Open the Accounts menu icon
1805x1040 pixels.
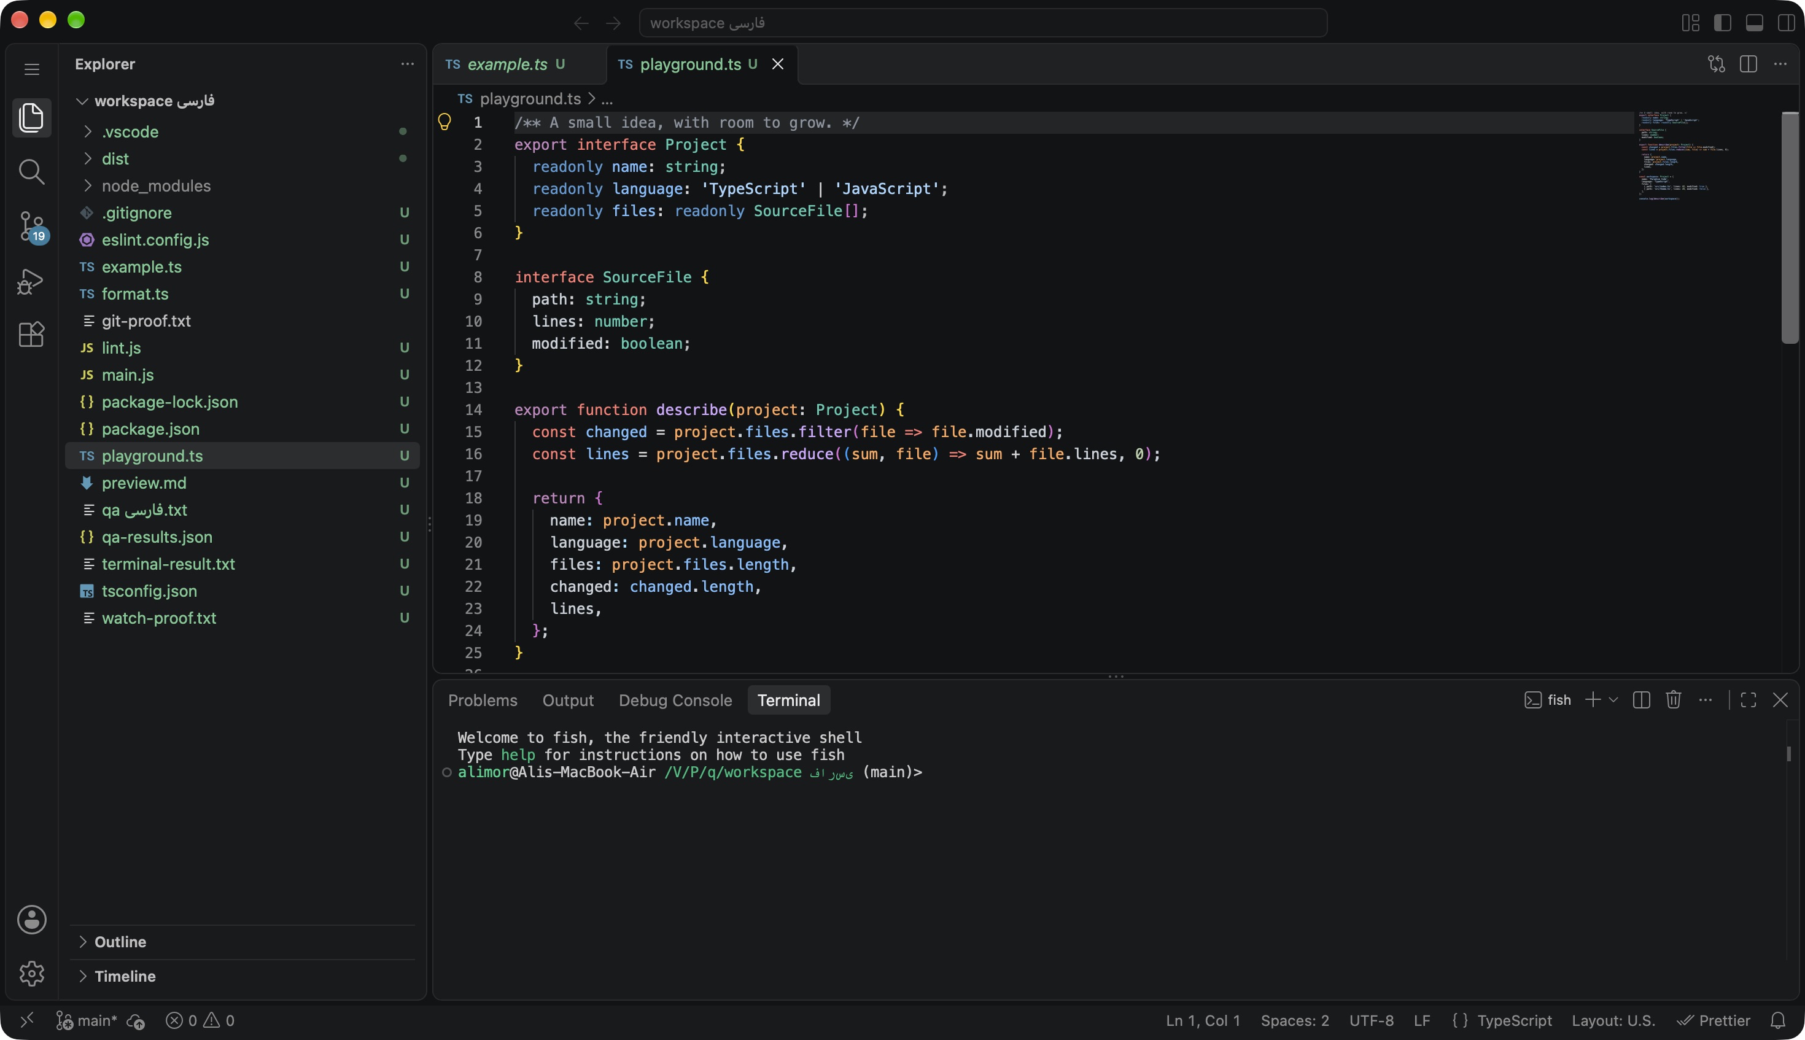click(31, 919)
